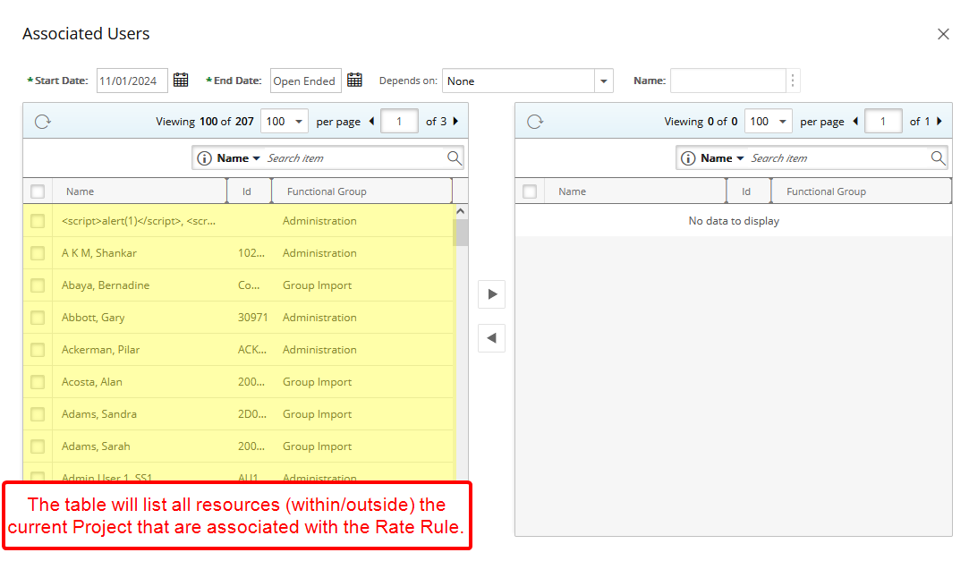Image resolution: width=969 pixels, height=561 pixels.
Task: Refresh the left users table
Action: (43, 122)
